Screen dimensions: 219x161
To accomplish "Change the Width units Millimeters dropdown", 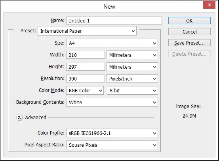I will click(x=132, y=55).
